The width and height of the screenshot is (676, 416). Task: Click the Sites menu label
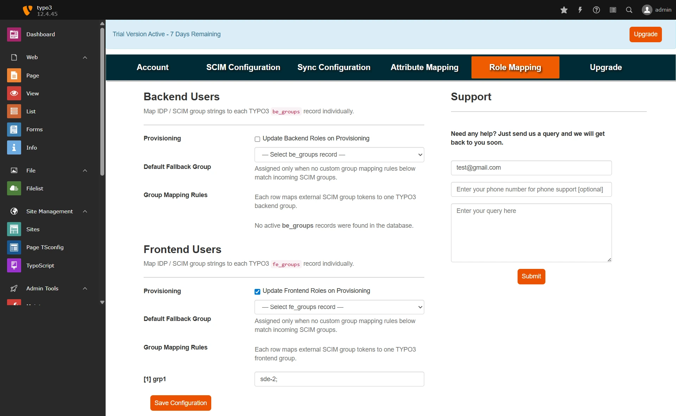click(x=33, y=229)
